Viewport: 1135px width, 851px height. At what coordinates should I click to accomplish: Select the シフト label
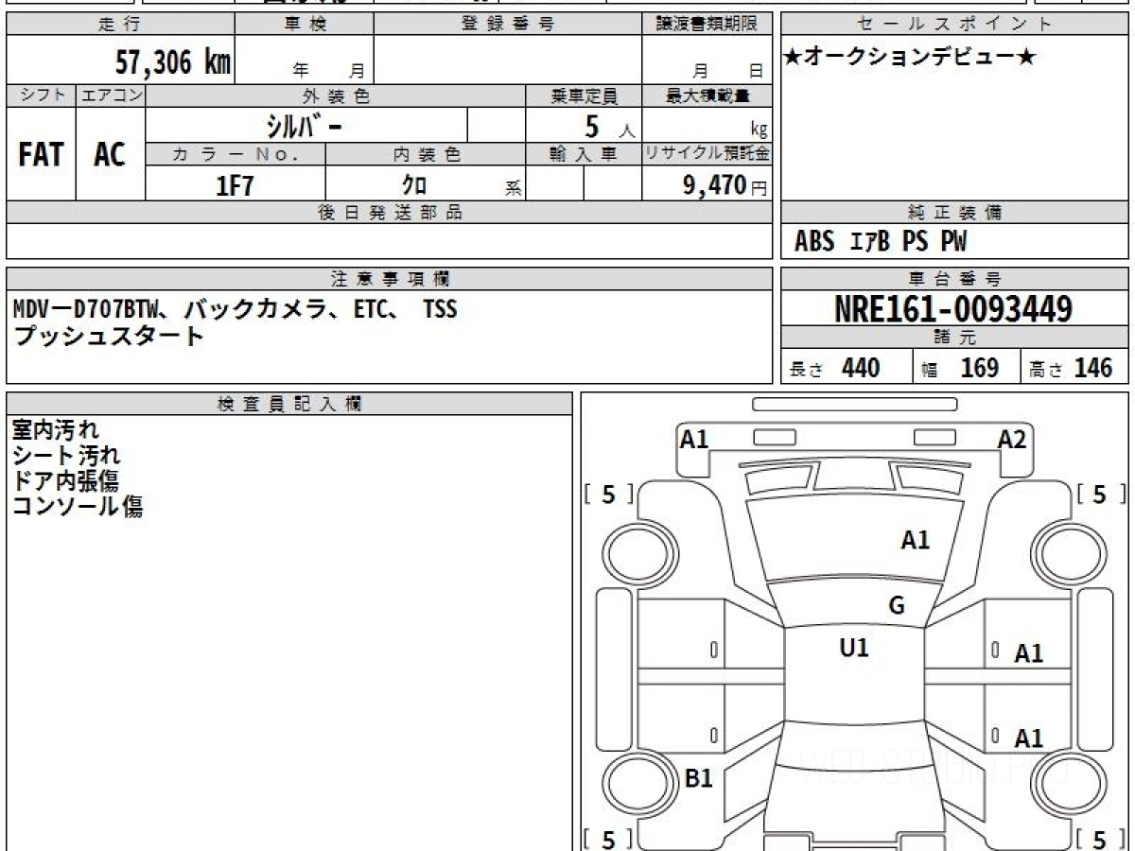[42, 96]
